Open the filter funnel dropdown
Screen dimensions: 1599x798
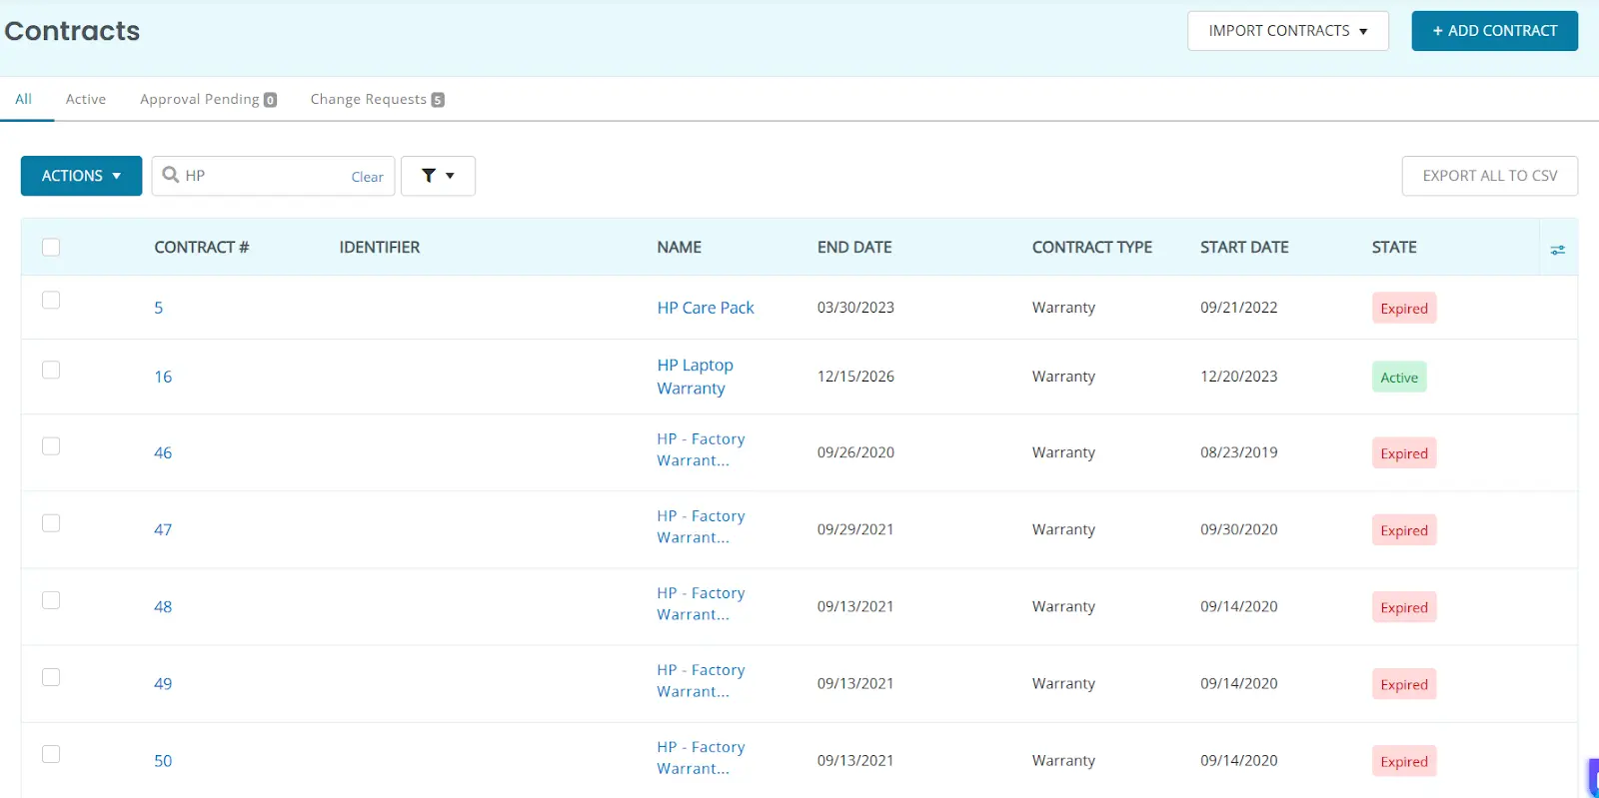click(438, 176)
